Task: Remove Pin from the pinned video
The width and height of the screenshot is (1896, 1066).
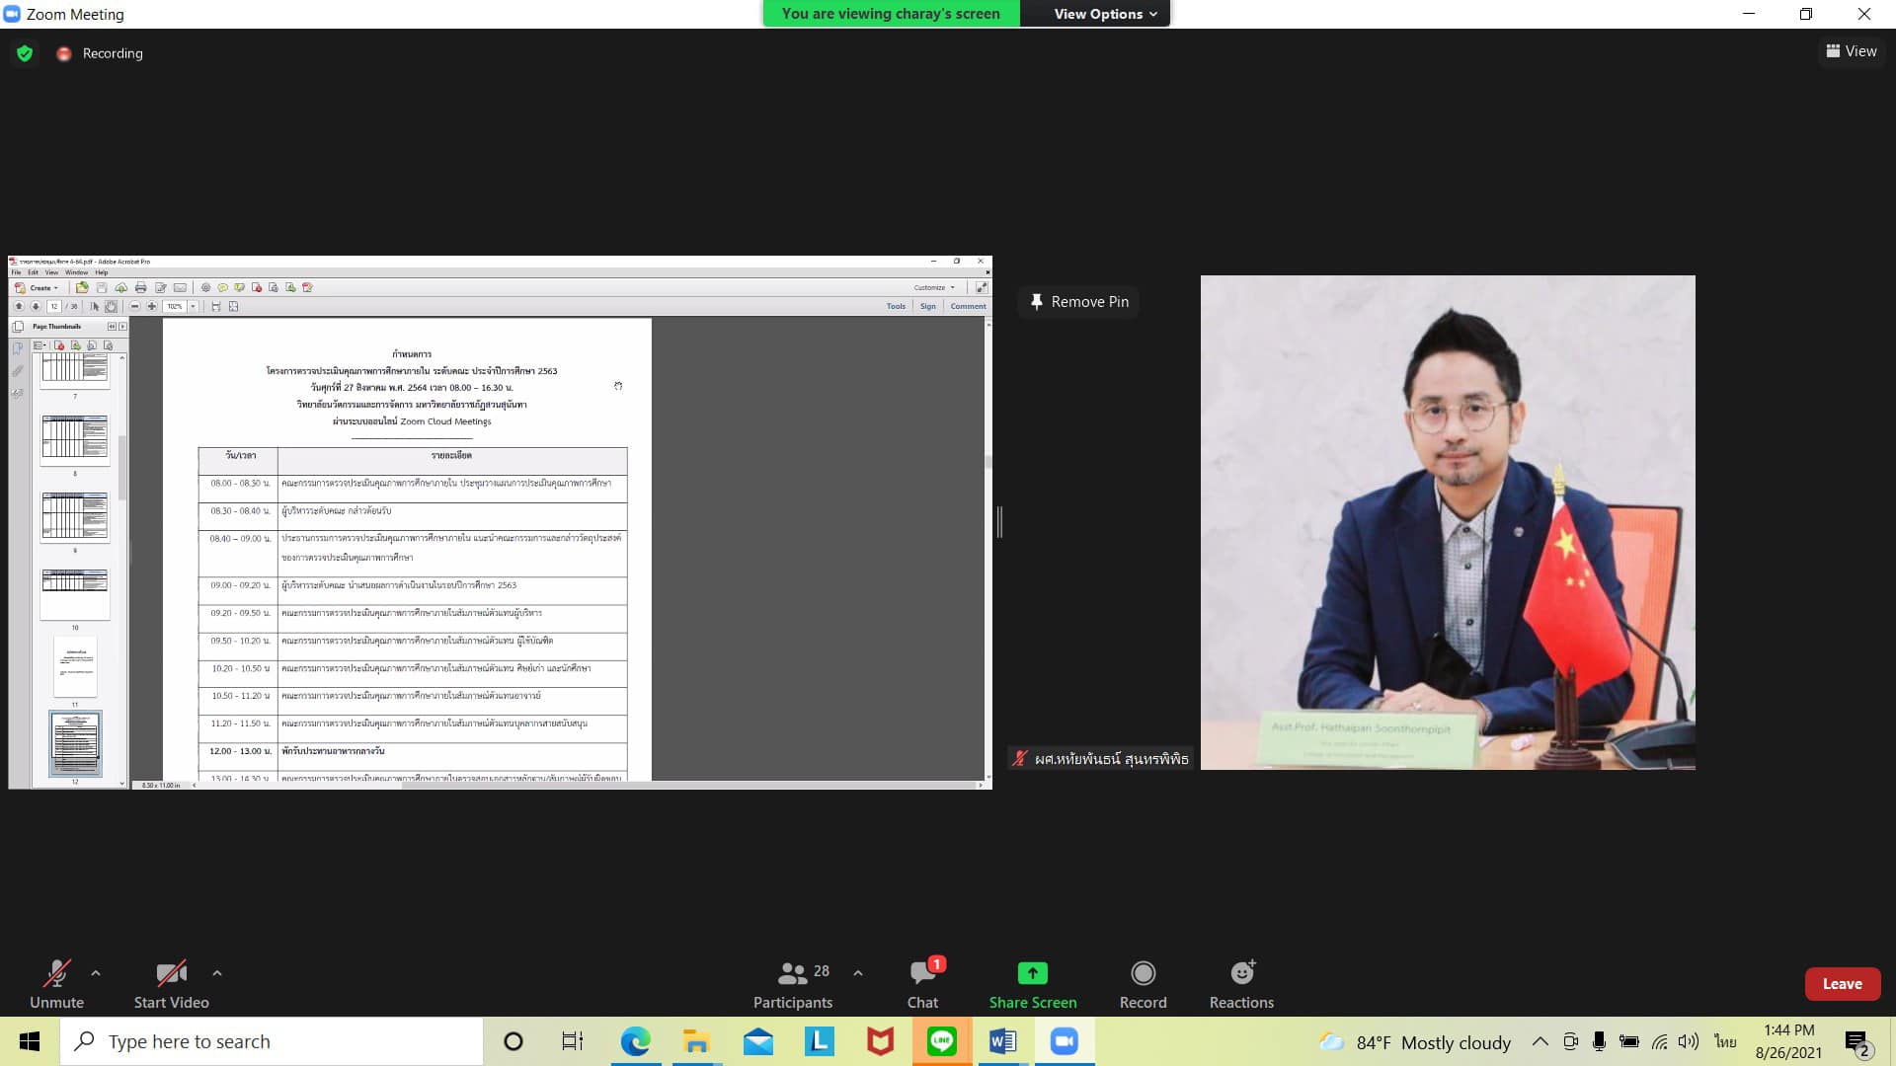Action: point(1078,302)
